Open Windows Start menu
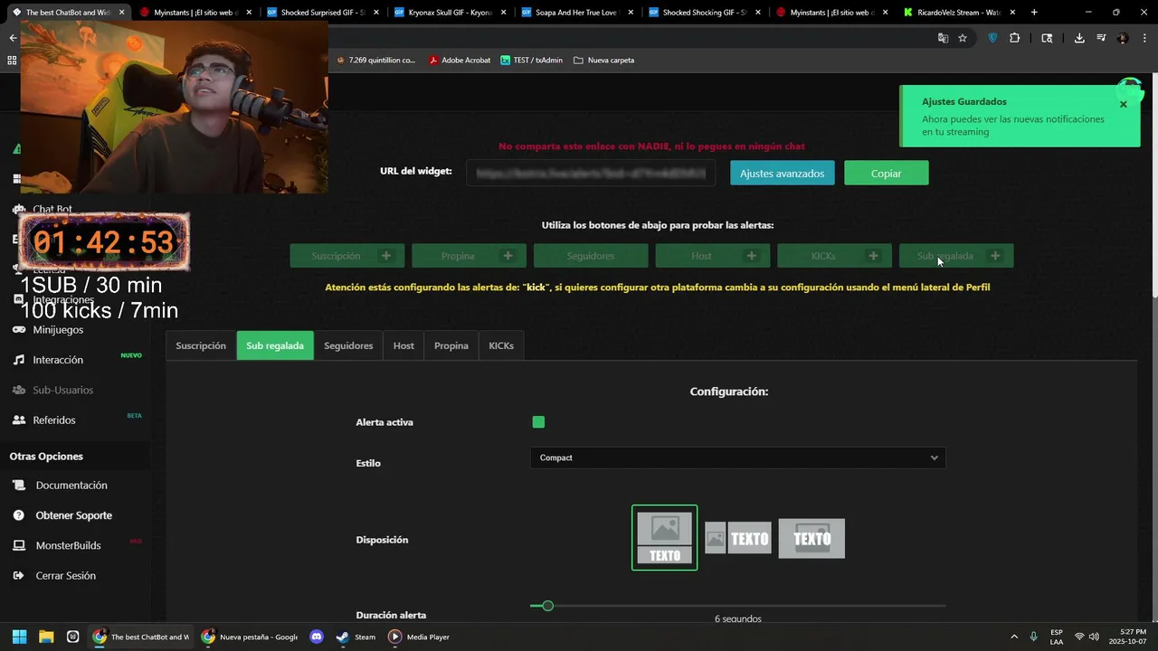The height and width of the screenshot is (651, 1158). 19,637
